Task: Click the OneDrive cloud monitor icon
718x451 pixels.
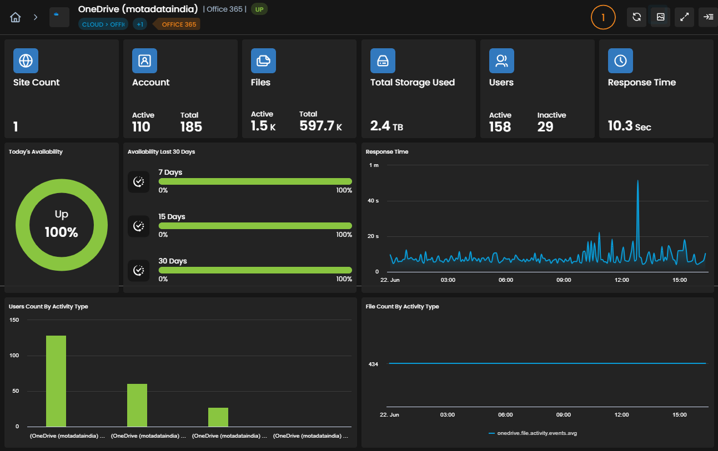Action: [59, 17]
